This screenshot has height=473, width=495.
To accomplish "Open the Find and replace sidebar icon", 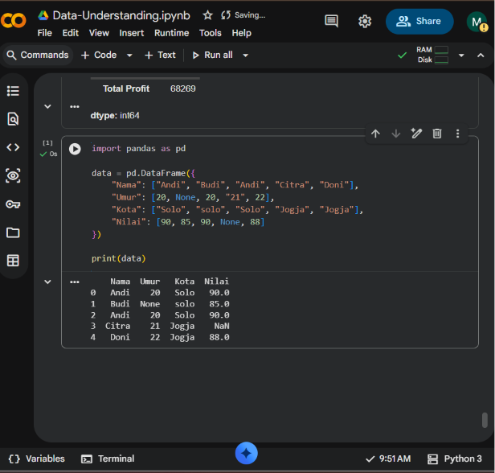I will click(x=13, y=119).
